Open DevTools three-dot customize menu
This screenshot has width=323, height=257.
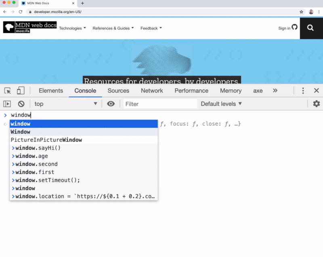pyautogui.click(x=303, y=91)
